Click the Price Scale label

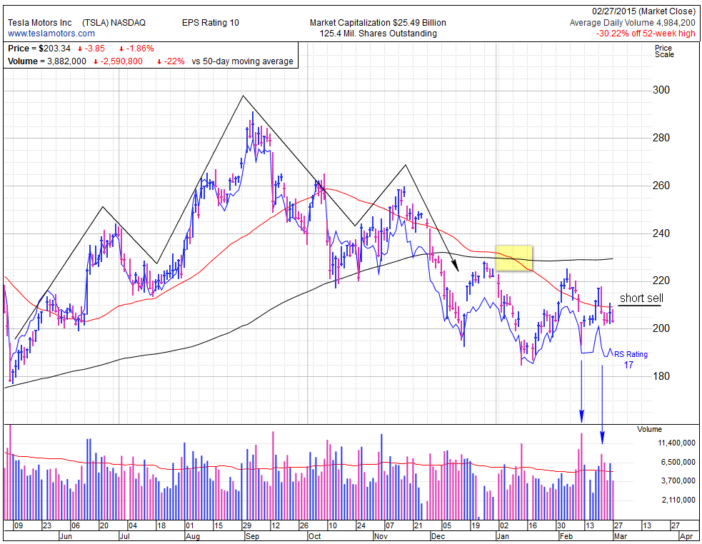tap(664, 51)
